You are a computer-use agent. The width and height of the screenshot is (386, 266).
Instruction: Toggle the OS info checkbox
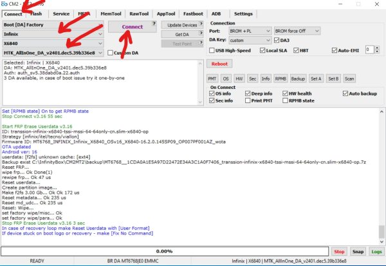[x=212, y=93]
